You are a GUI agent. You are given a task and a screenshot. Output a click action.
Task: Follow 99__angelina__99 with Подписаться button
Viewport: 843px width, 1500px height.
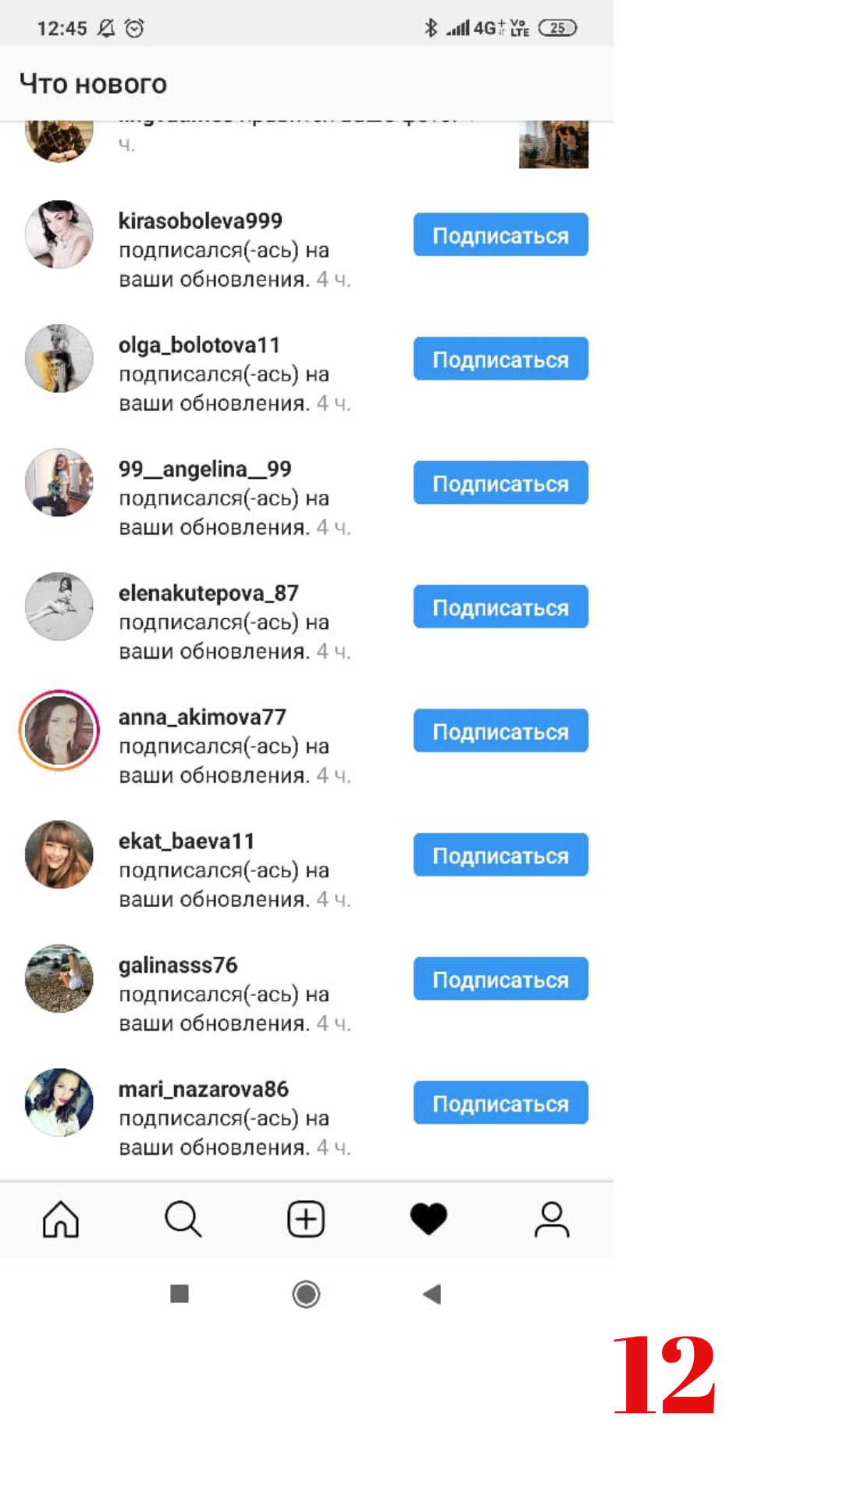pos(500,483)
